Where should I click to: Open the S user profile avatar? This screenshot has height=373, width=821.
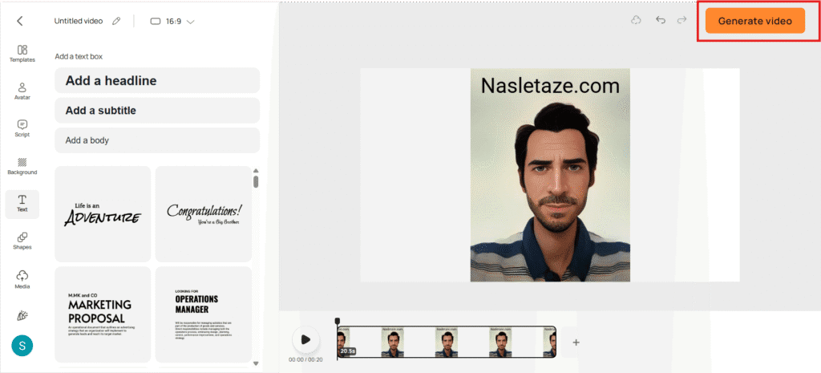(22, 346)
